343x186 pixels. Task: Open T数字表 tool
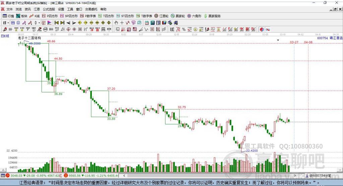[144, 16]
